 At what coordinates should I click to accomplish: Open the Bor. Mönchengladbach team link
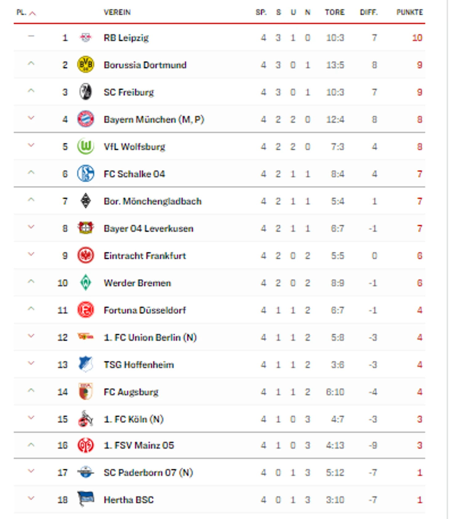(153, 201)
